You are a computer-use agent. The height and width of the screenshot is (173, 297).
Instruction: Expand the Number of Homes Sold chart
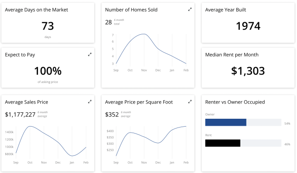tap(190, 9)
